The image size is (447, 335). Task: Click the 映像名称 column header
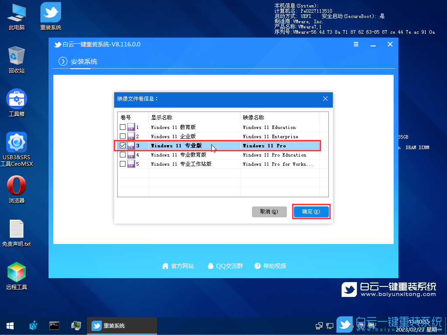click(x=279, y=118)
